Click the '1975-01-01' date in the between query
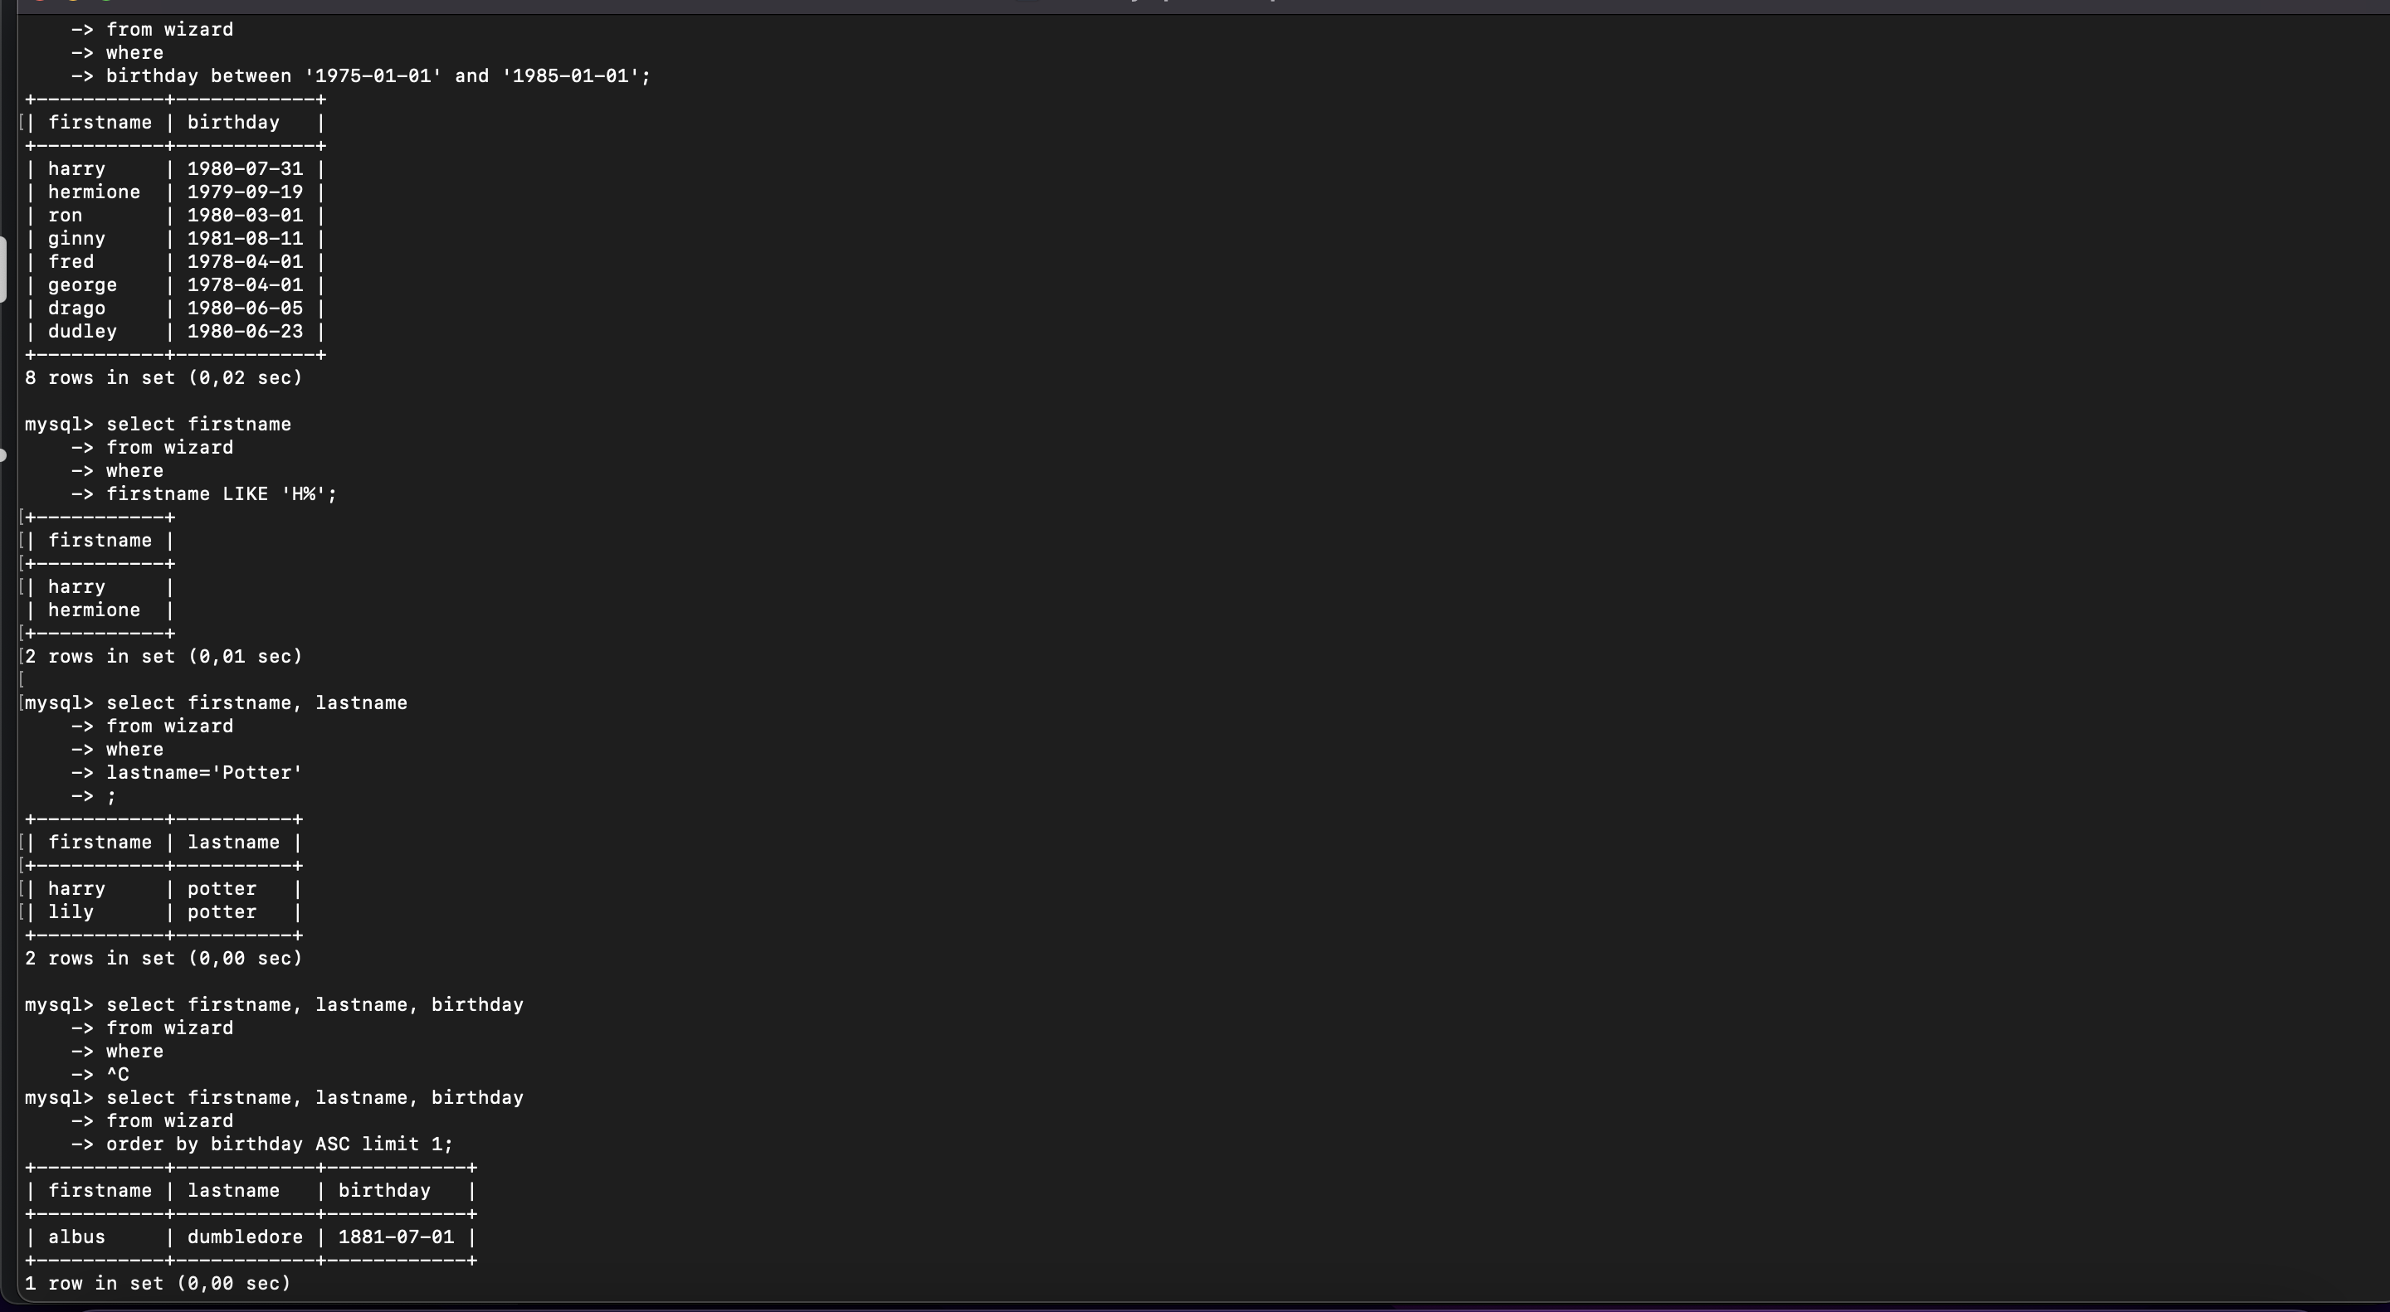Screen dimensions: 2390x1312 pos(373,76)
